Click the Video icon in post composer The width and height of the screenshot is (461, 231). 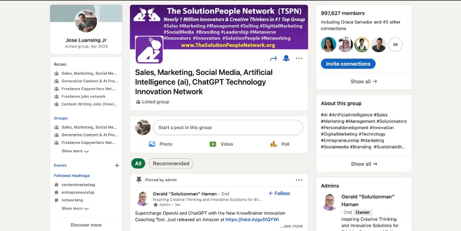tap(213, 144)
